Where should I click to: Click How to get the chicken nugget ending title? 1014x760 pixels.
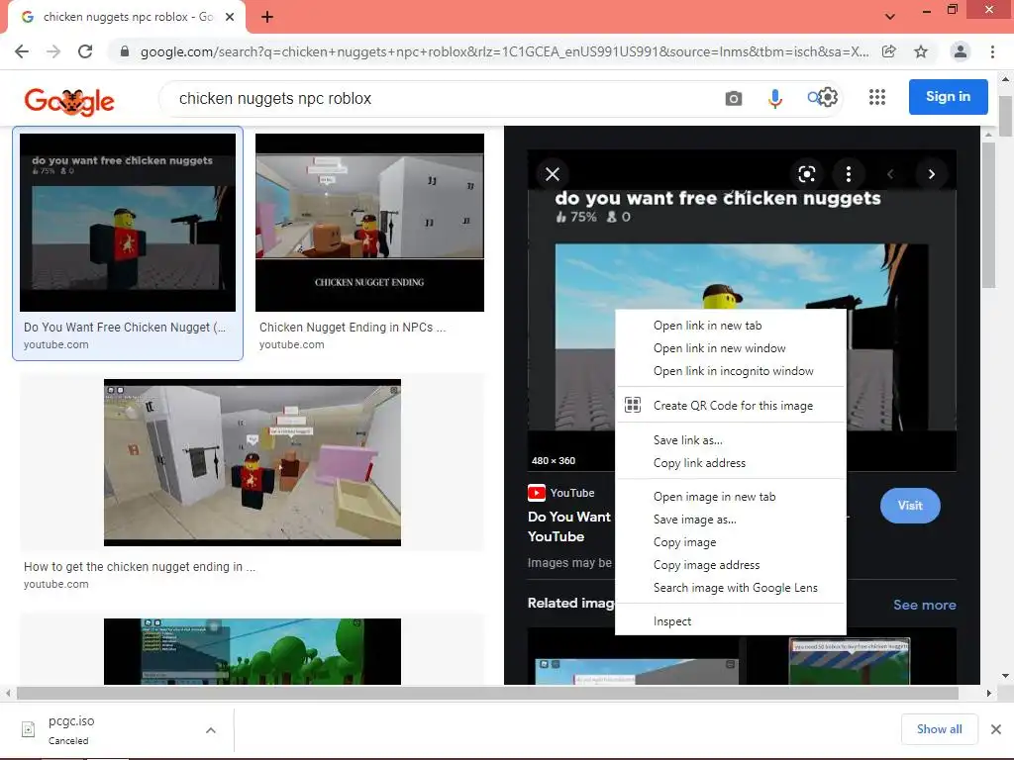(140, 567)
